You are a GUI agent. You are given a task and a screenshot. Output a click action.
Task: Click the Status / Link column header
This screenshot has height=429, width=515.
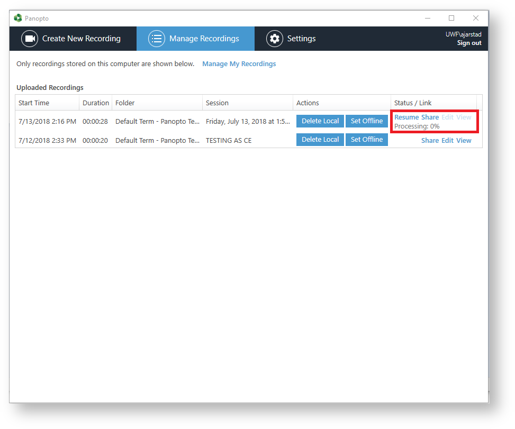[x=433, y=103]
